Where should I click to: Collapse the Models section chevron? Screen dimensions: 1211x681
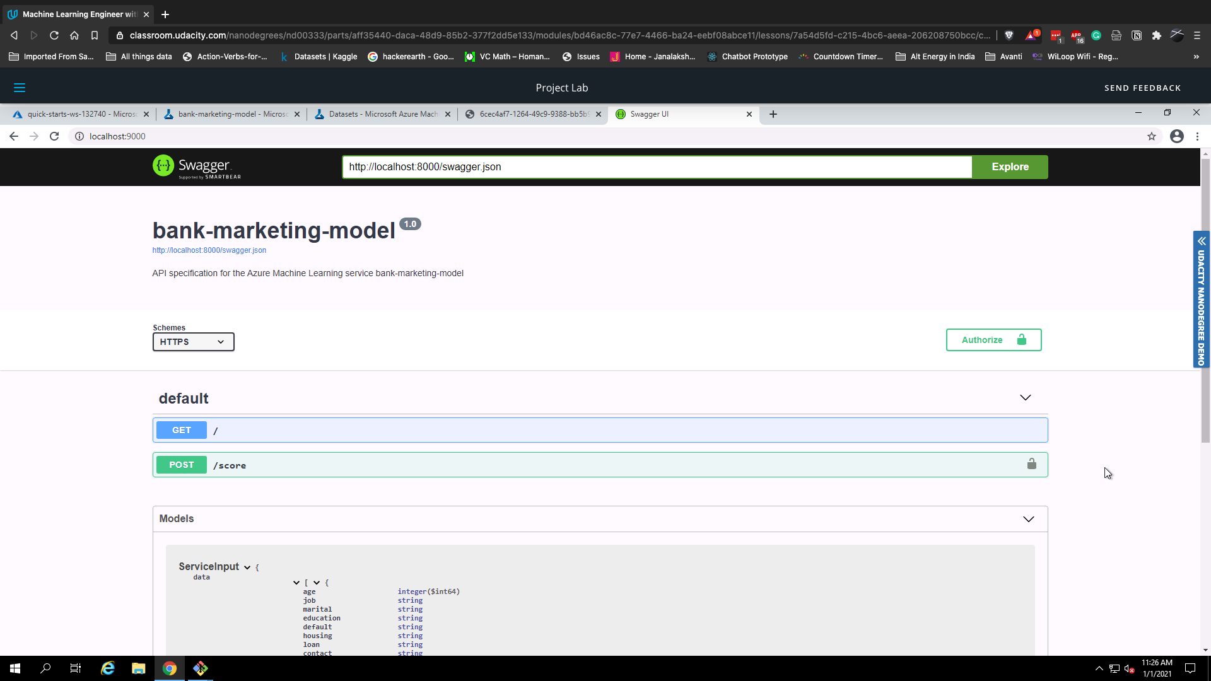click(1028, 519)
